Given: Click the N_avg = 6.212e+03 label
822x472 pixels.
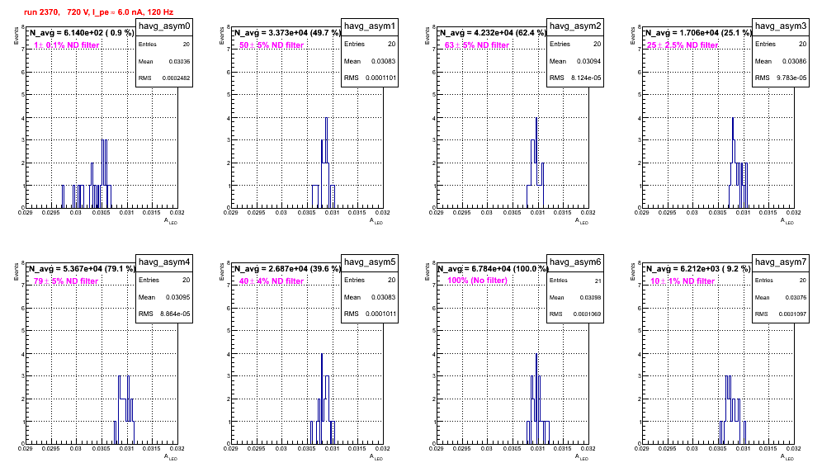Looking at the screenshot, I should [698, 268].
